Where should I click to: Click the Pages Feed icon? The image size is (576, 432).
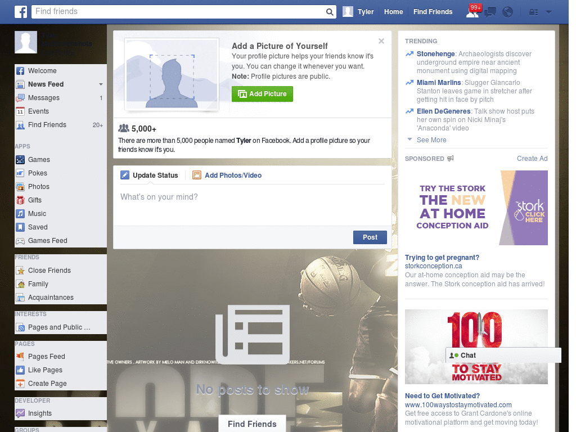pos(20,356)
